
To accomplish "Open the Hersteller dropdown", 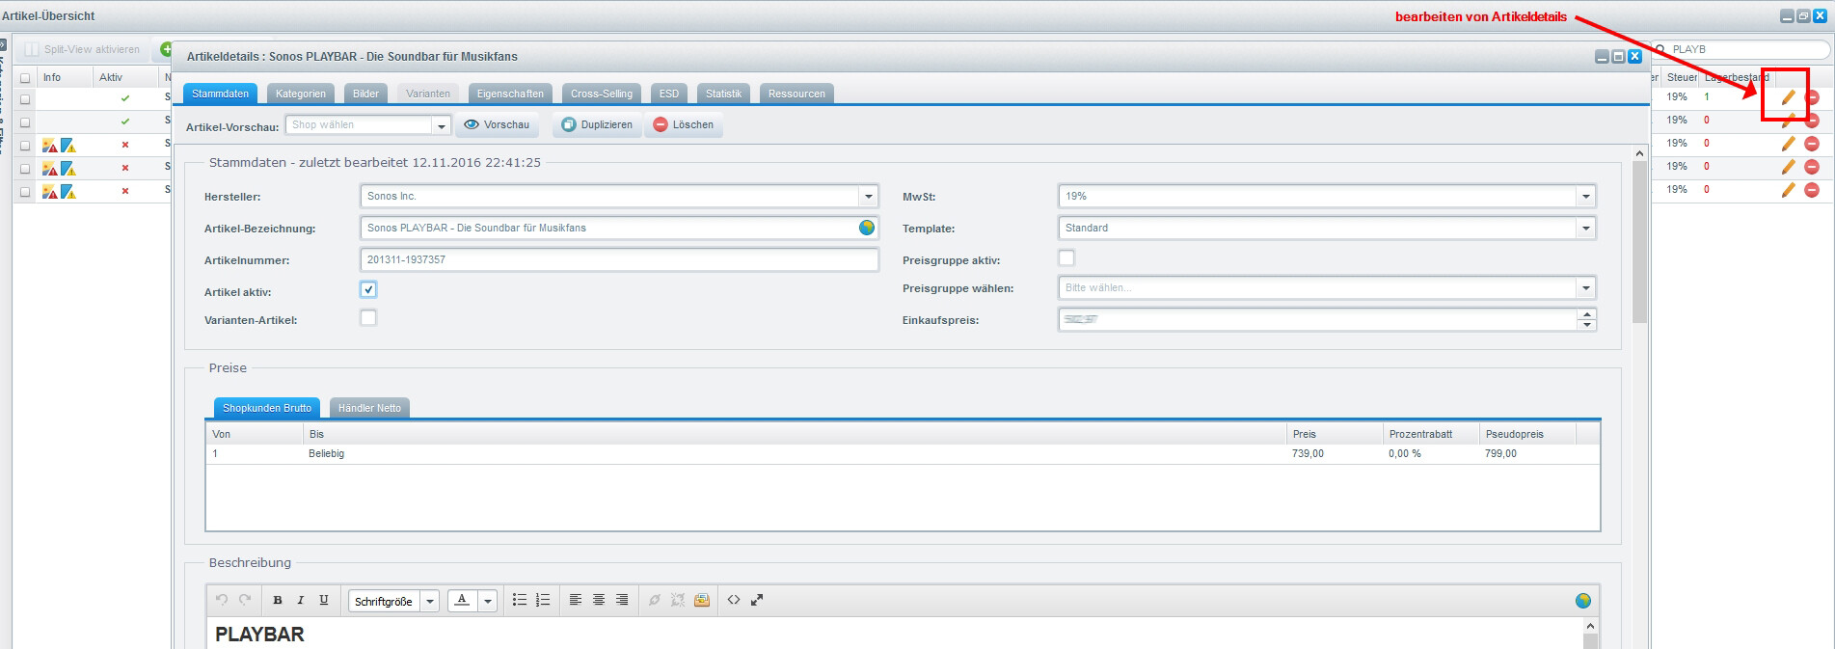I will pos(869,196).
